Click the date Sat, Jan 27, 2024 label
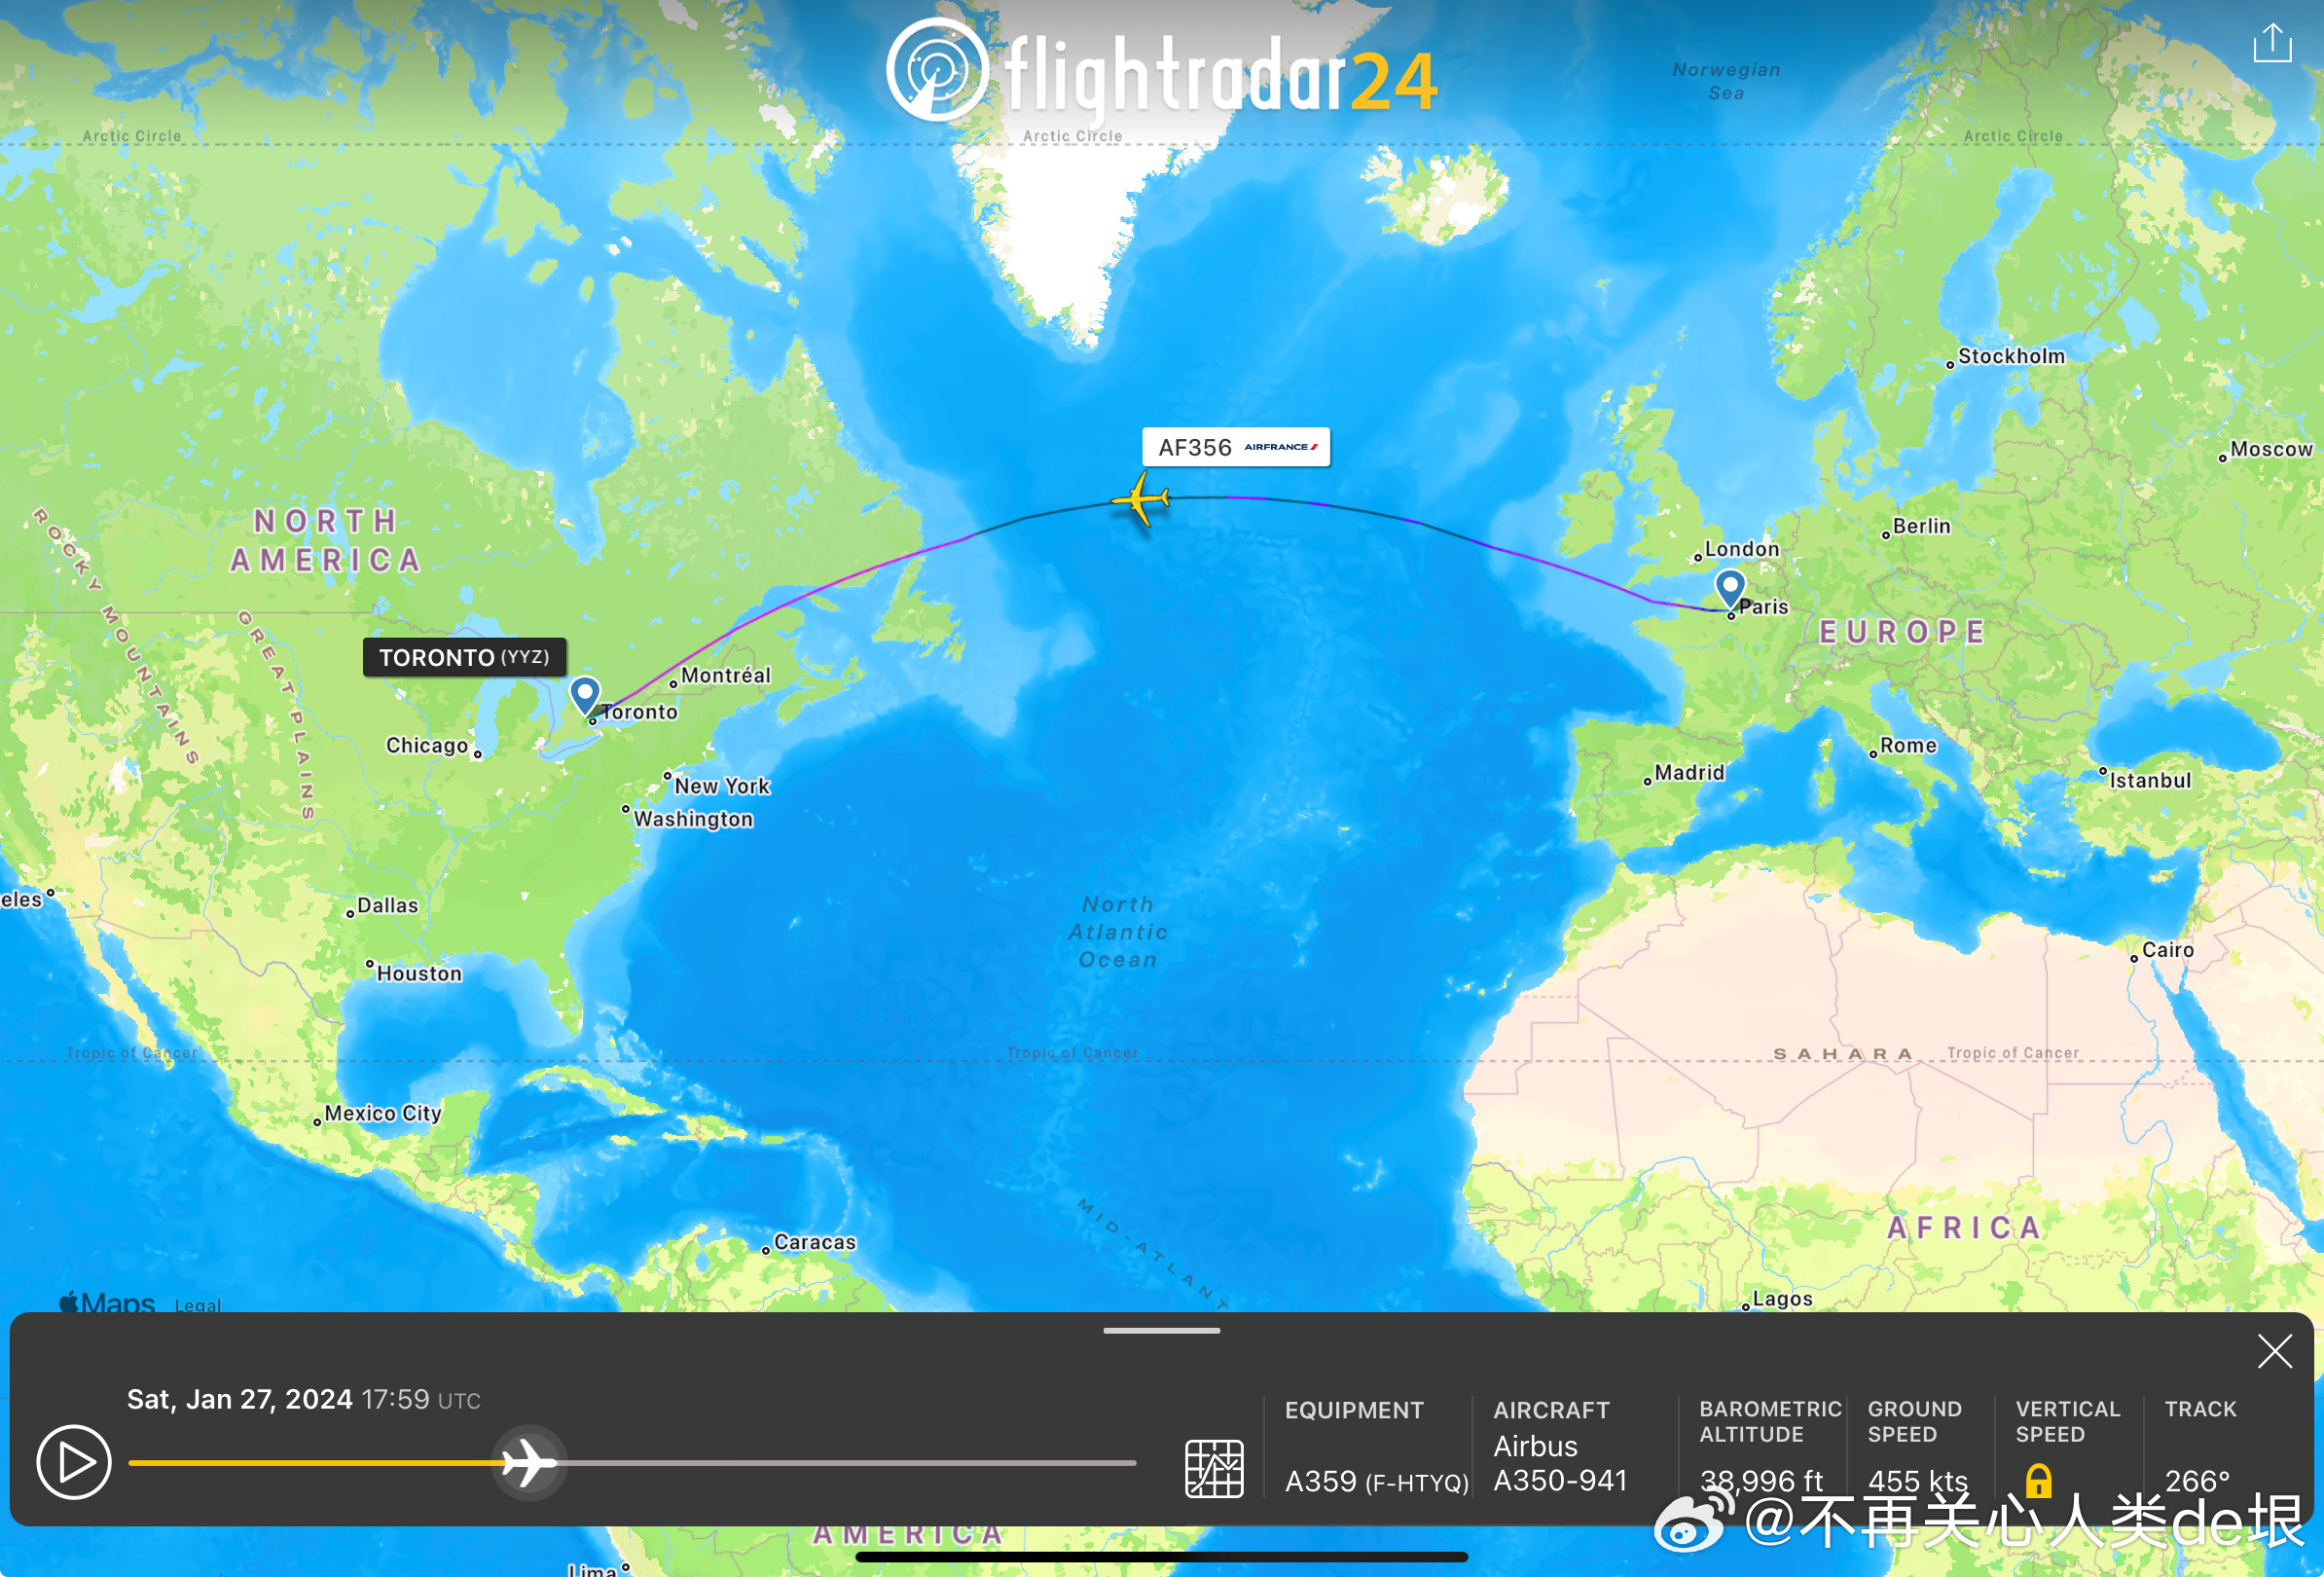Viewport: 2324px width, 1577px height. [x=239, y=1399]
